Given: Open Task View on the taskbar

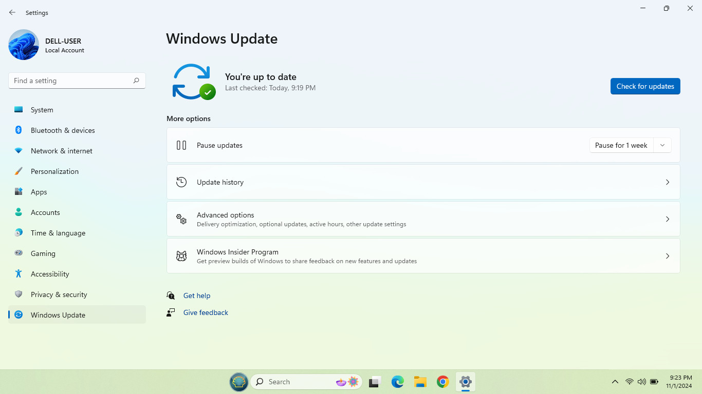Looking at the screenshot, I should (375, 382).
